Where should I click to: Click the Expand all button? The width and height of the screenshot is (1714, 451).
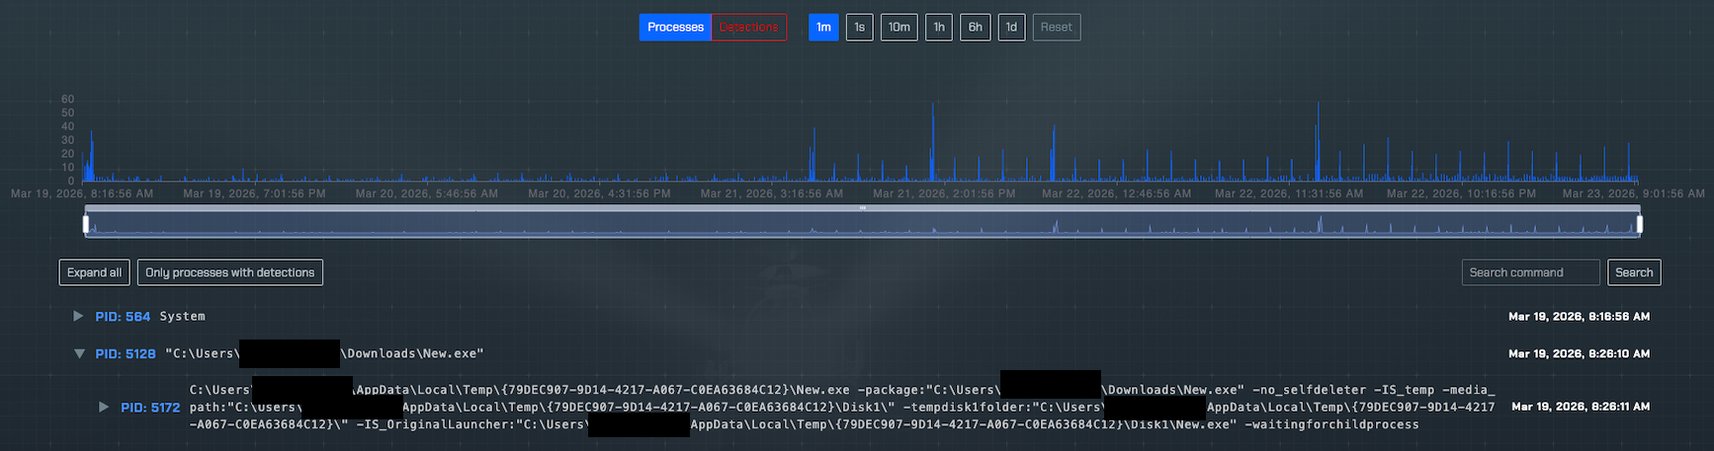pyautogui.click(x=94, y=272)
